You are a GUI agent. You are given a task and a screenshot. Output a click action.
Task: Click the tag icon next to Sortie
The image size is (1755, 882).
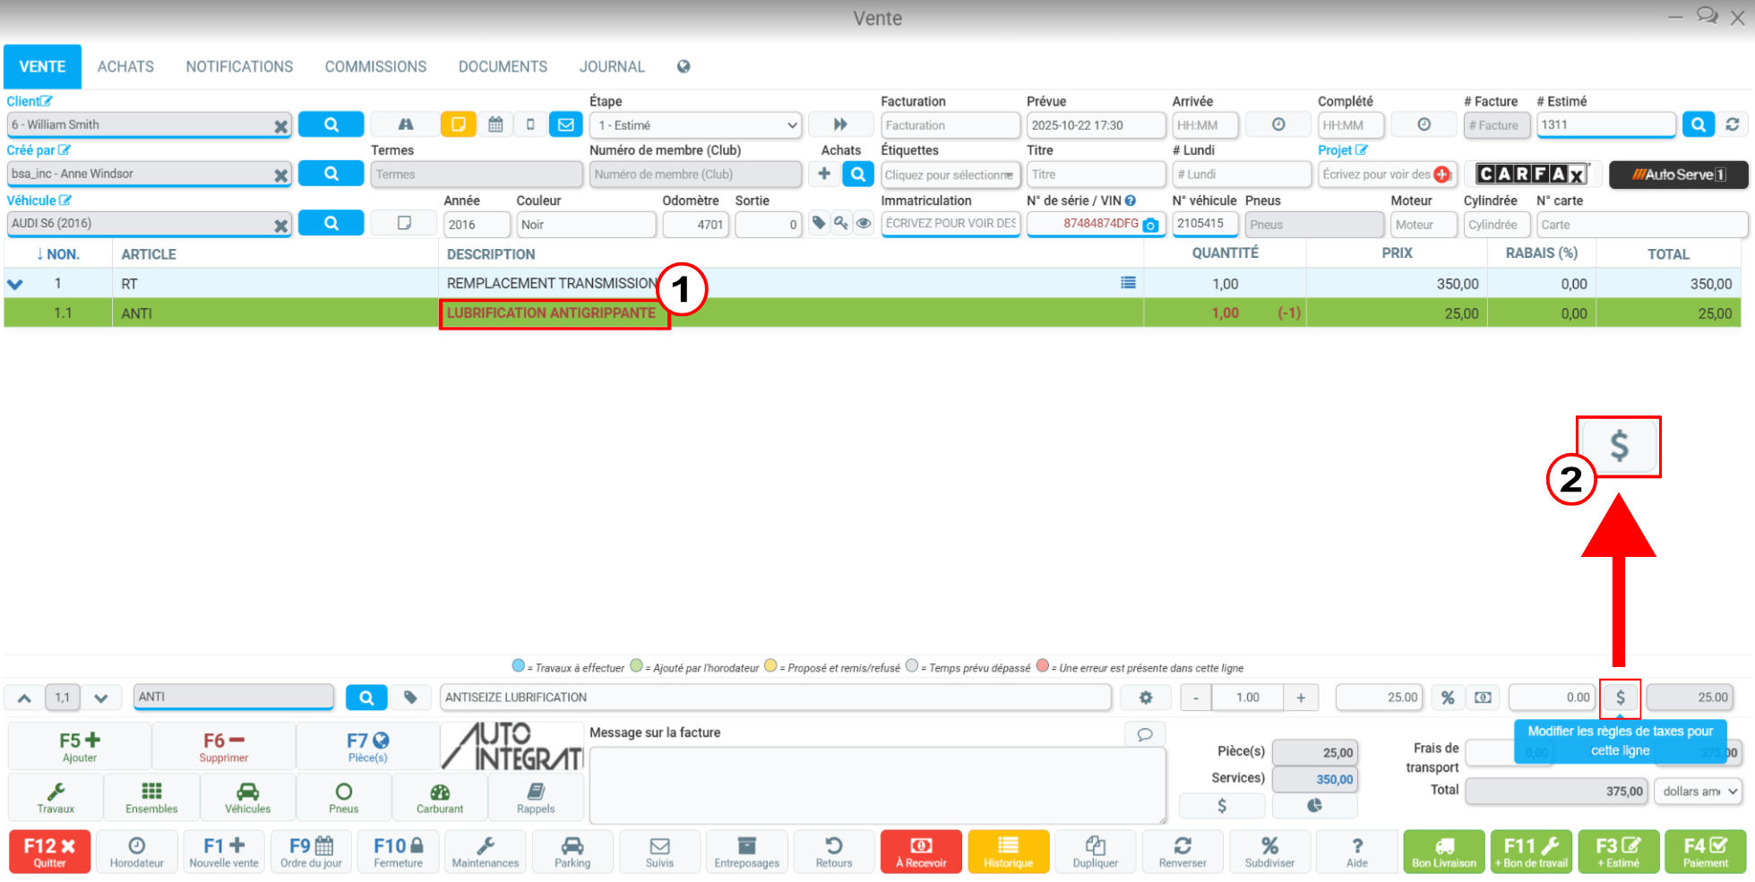(x=819, y=223)
